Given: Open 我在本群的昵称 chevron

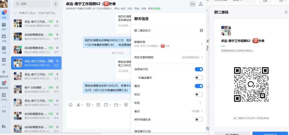Looking at the screenshot, I should (x=202, y=57).
